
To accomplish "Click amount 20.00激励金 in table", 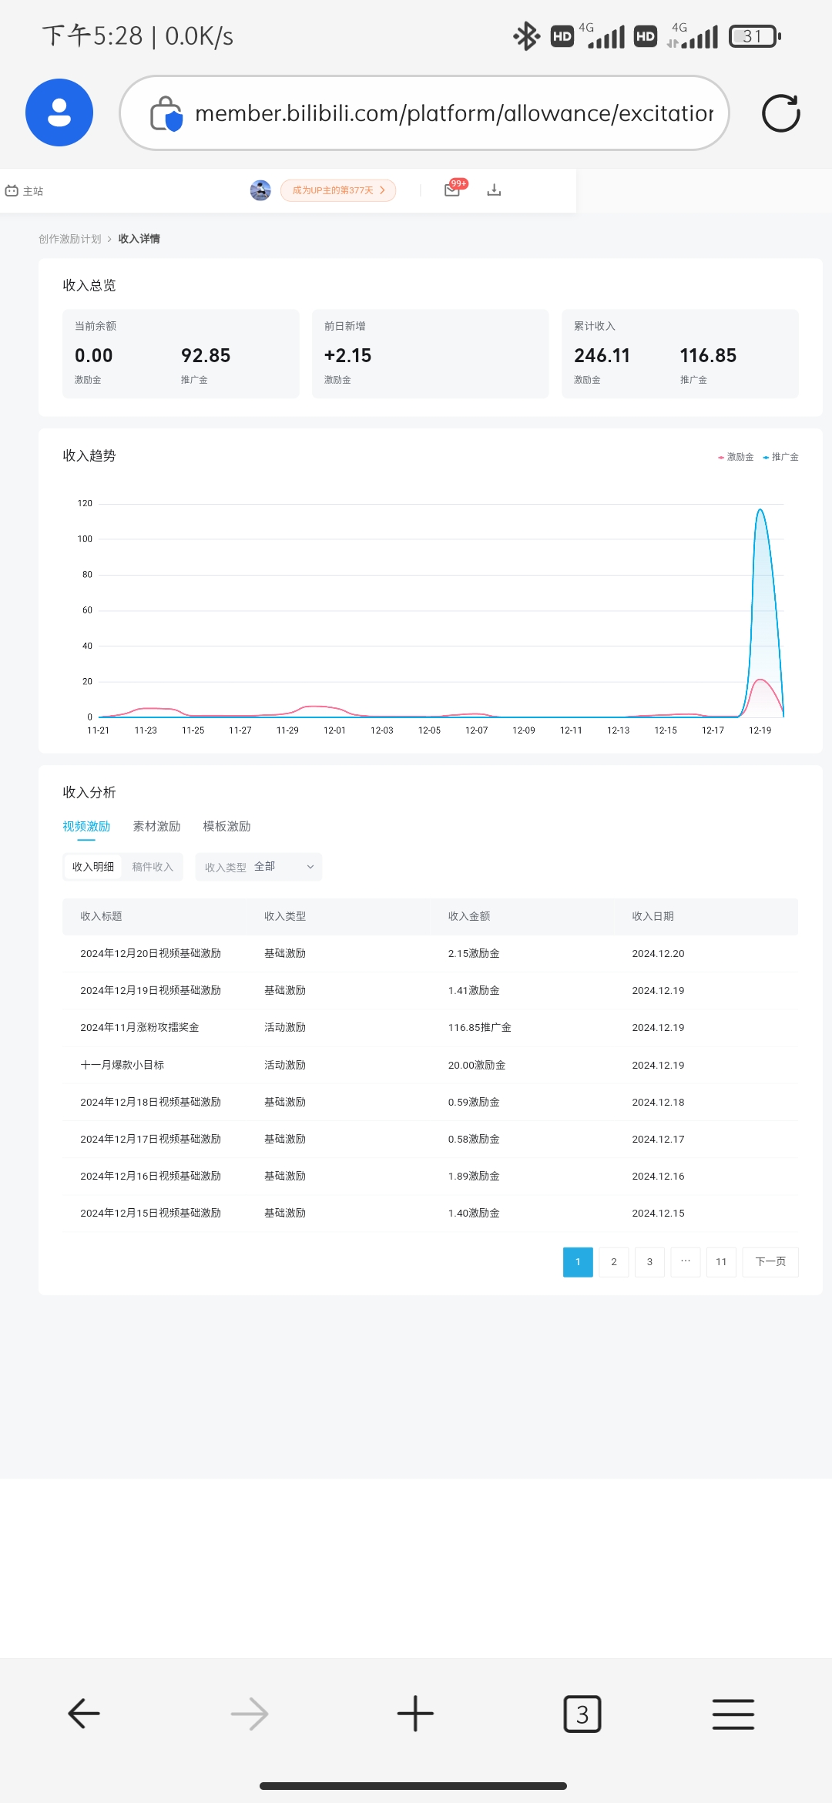I will [477, 1065].
